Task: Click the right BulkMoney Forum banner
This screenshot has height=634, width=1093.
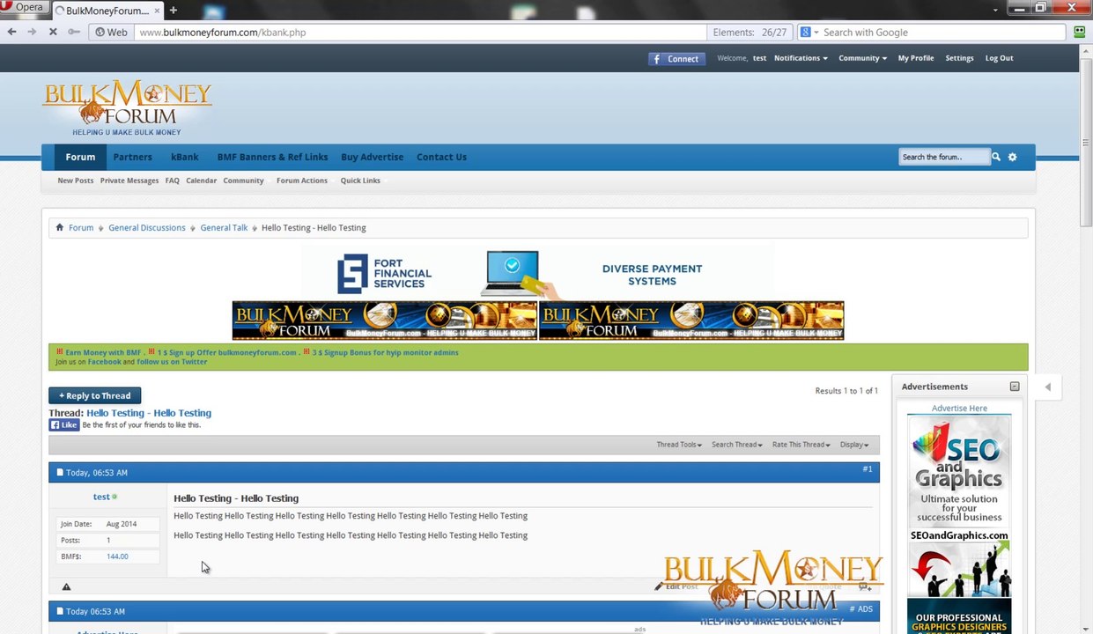Action: 691,321
